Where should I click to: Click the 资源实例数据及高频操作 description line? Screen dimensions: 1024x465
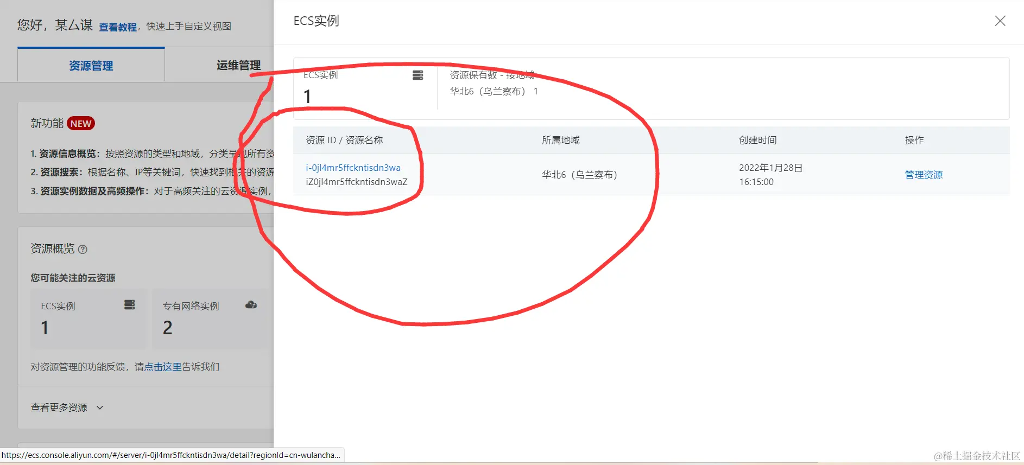coord(152,191)
